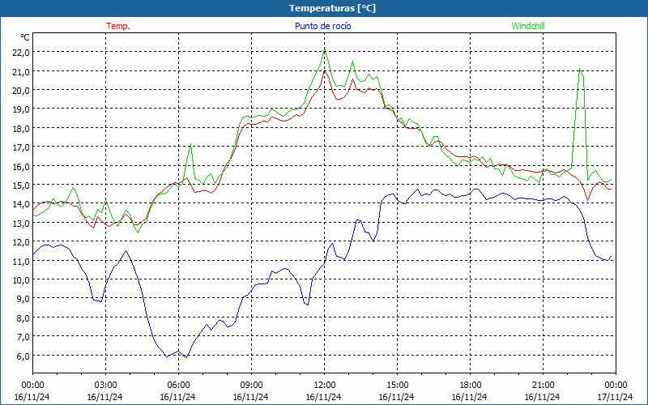The image size is (648, 405).
Task: Click the 11,0 y-axis label
Action: point(21,261)
